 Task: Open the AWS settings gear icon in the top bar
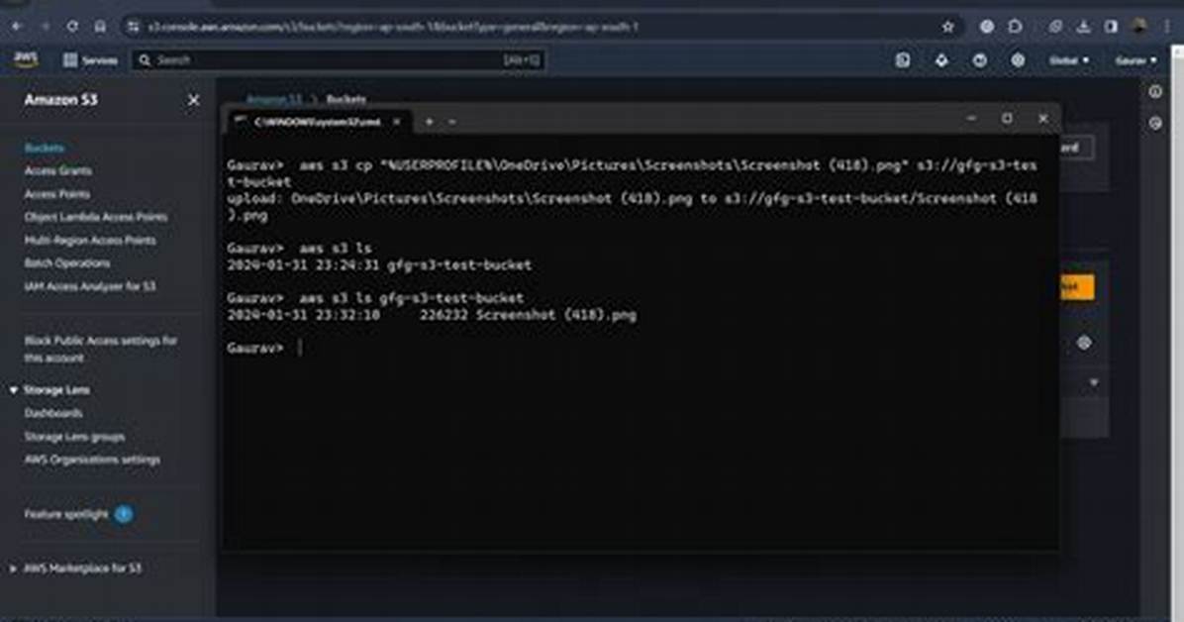[1018, 59]
